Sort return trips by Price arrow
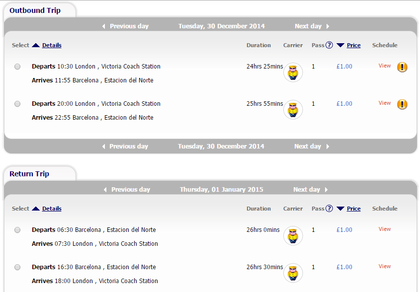The image size is (420, 292). click(340, 209)
